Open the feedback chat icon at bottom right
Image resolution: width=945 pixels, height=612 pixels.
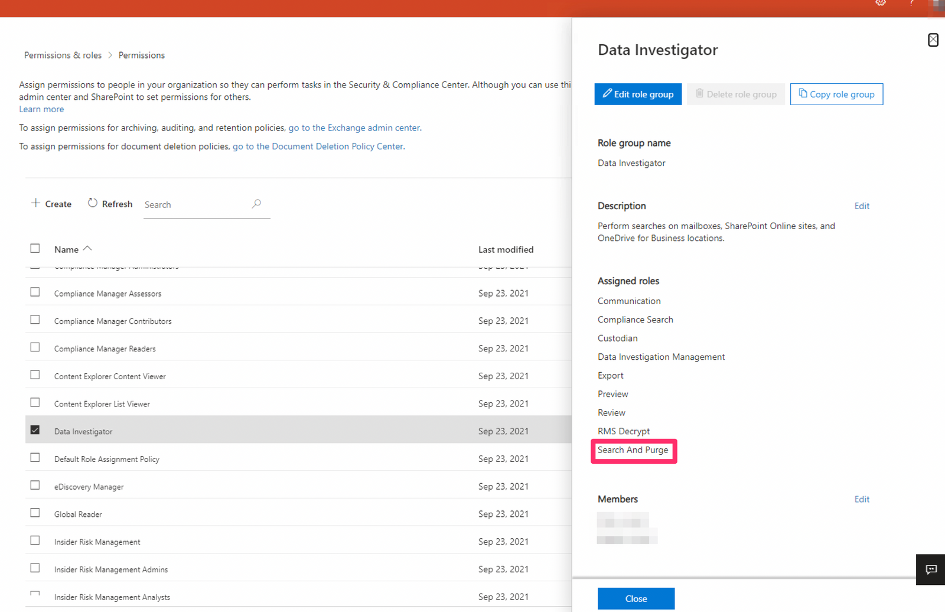[930, 569]
